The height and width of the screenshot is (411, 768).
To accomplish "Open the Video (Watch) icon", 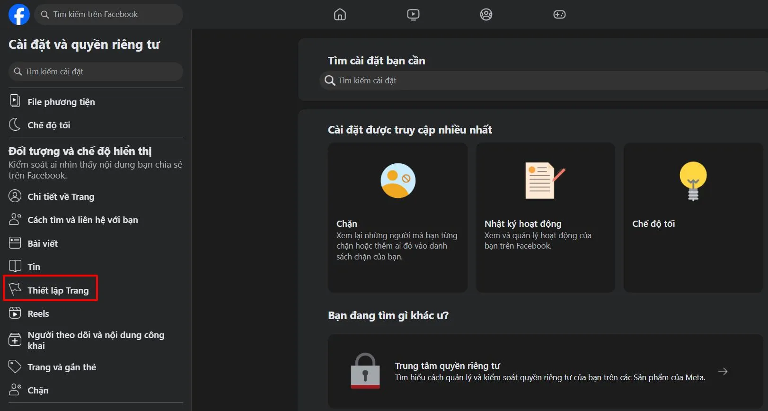I will (x=413, y=15).
